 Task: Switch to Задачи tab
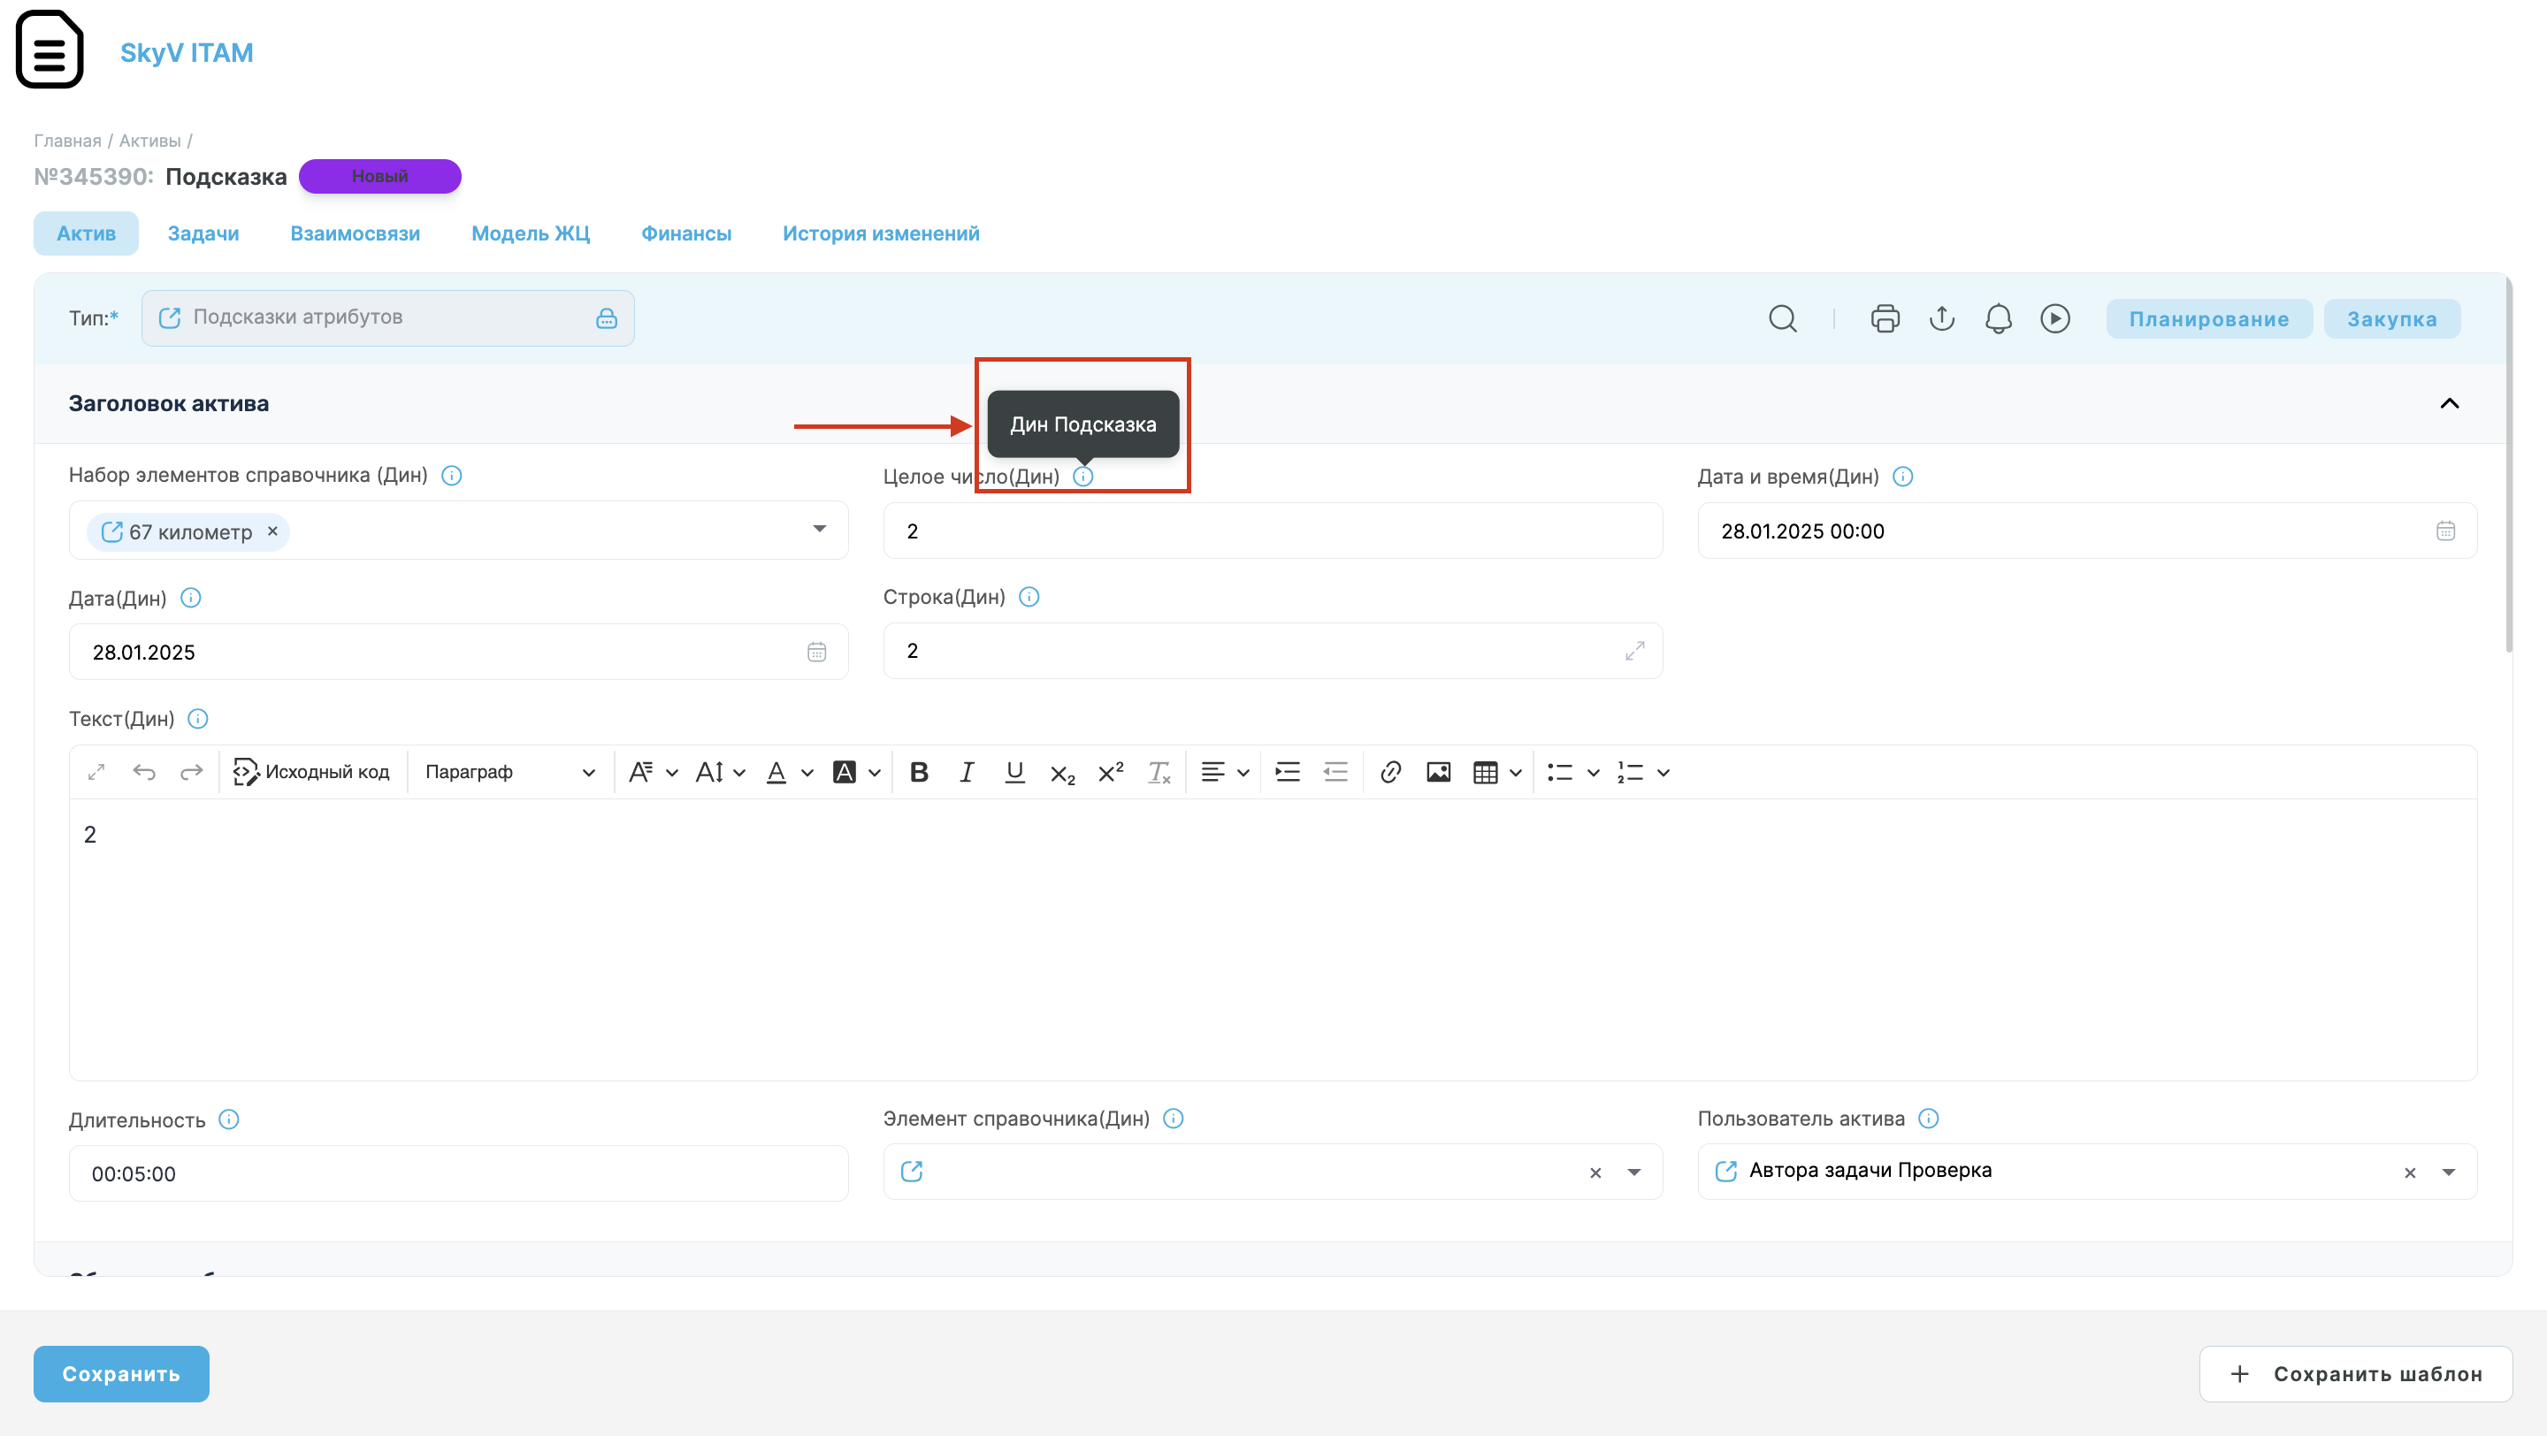203,233
